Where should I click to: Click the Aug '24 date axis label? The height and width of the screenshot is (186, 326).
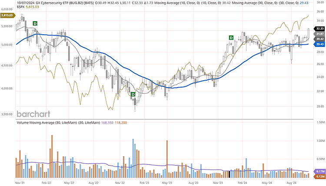coord(292,183)
